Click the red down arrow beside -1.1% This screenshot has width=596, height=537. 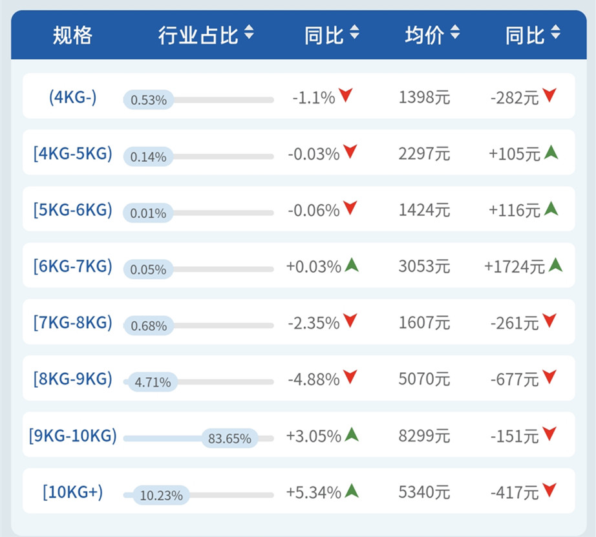point(346,96)
